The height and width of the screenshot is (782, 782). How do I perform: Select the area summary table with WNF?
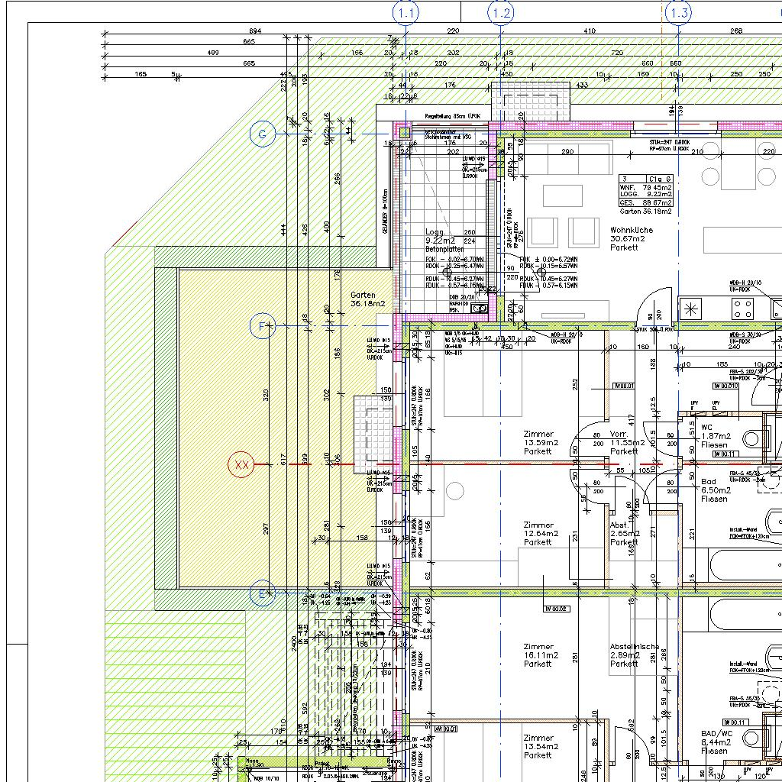coord(646,190)
